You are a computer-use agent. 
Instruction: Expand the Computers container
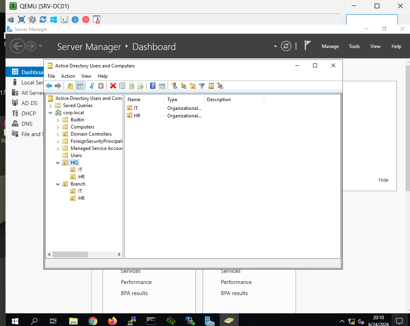tap(58, 127)
